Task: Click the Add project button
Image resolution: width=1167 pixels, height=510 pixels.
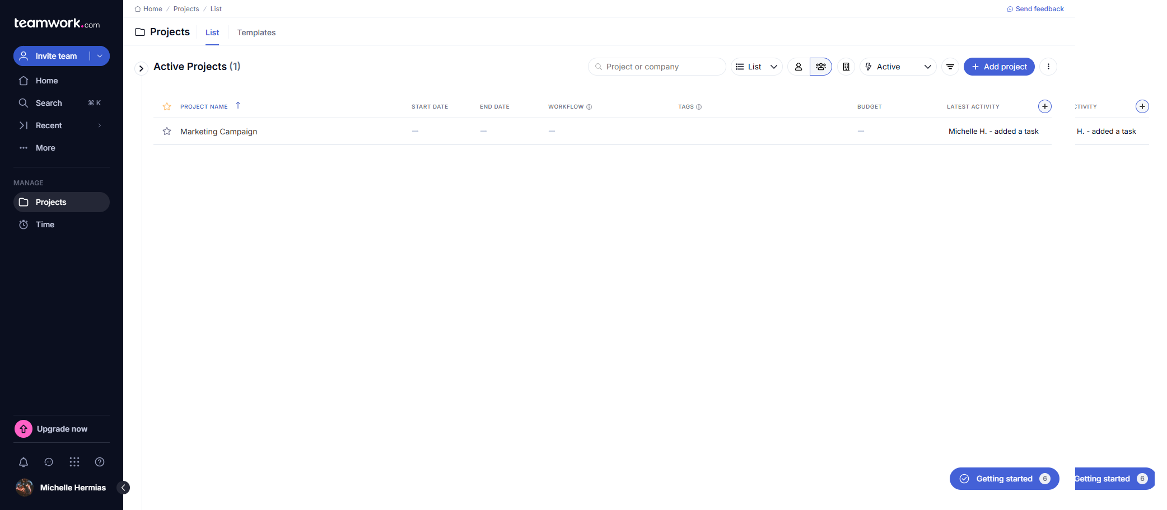Action: (x=999, y=67)
